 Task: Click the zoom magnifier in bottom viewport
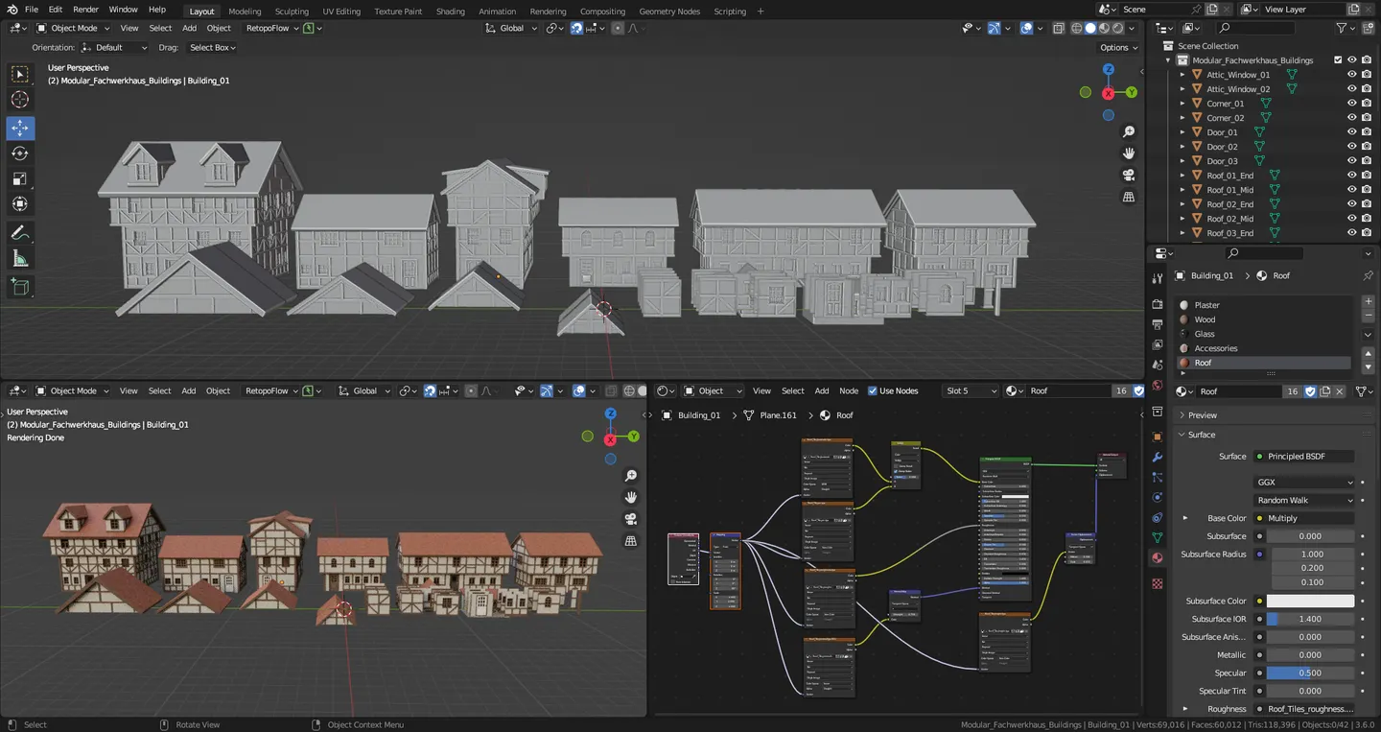[x=631, y=476]
